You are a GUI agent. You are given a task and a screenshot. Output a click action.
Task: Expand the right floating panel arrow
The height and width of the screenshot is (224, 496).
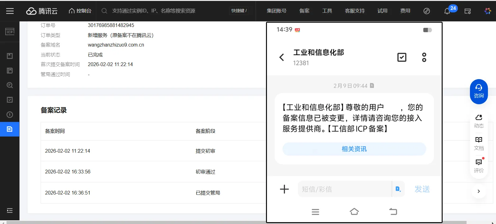[479, 191]
